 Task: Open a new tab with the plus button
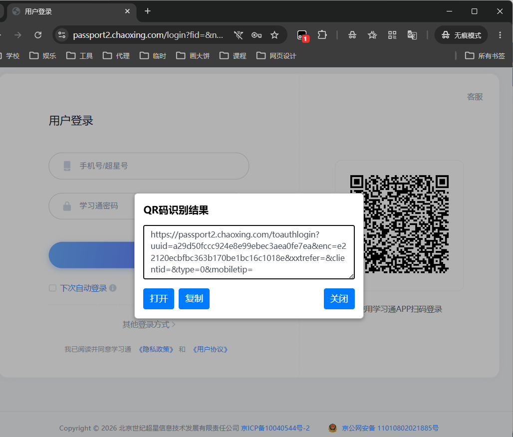(x=148, y=11)
